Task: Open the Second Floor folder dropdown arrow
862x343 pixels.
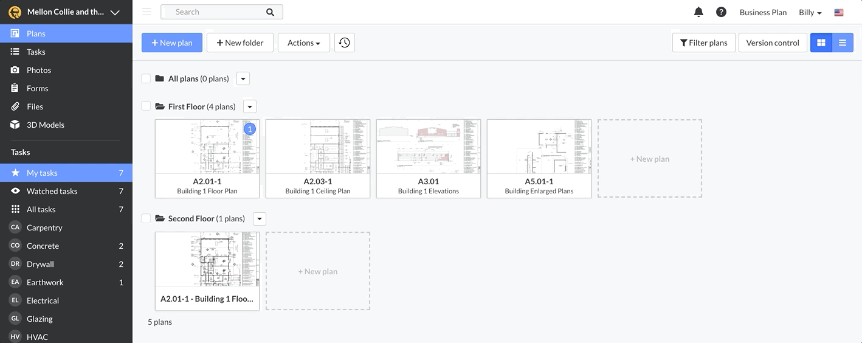Action: (259, 218)
